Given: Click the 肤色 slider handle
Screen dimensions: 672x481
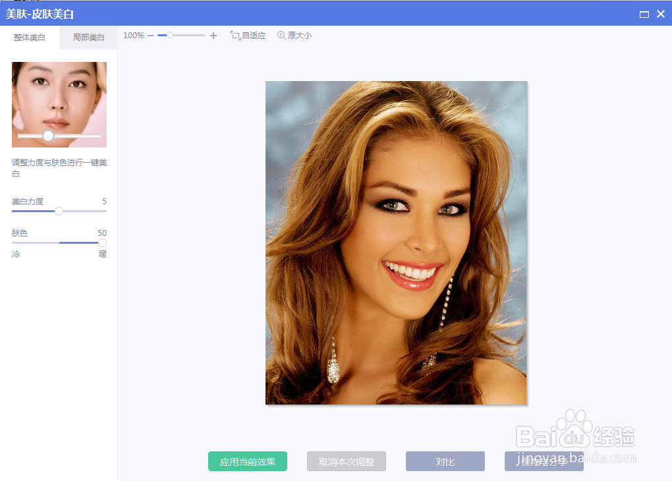Looking at the screenshot, I should coord(102,242).
